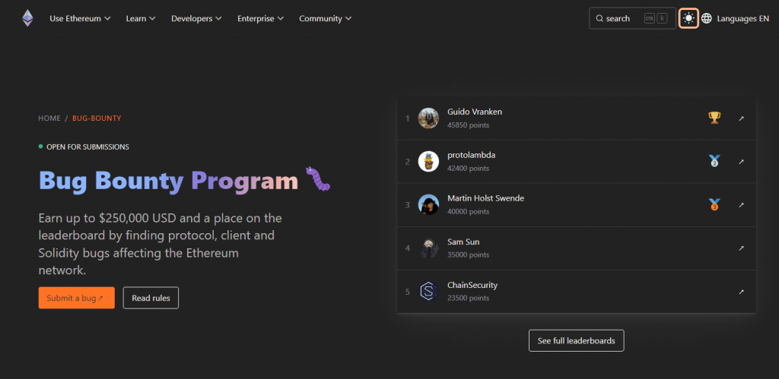779x379 pixels.
Task: Open the Enterprise dropdown menu
Action: pos(260,18)
